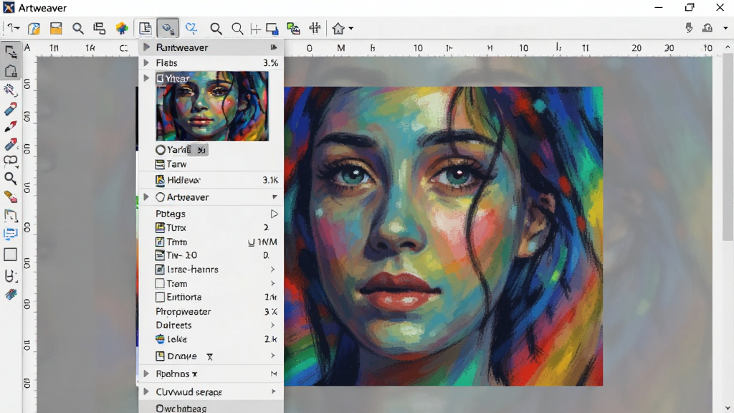Click the stacked layers toolbar icon
Screen dimensions: 734x413
click(x=99, y=29)
